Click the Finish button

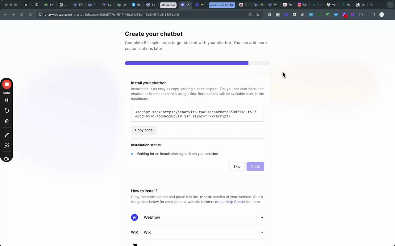click(x=255, y=167)
